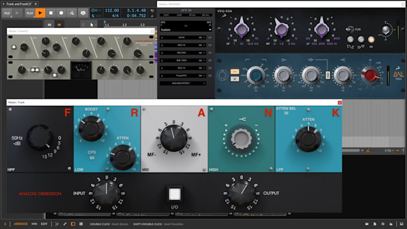Select the Frank and FrankCS project tab
This screenshot has height=229, width=407.
20,4
